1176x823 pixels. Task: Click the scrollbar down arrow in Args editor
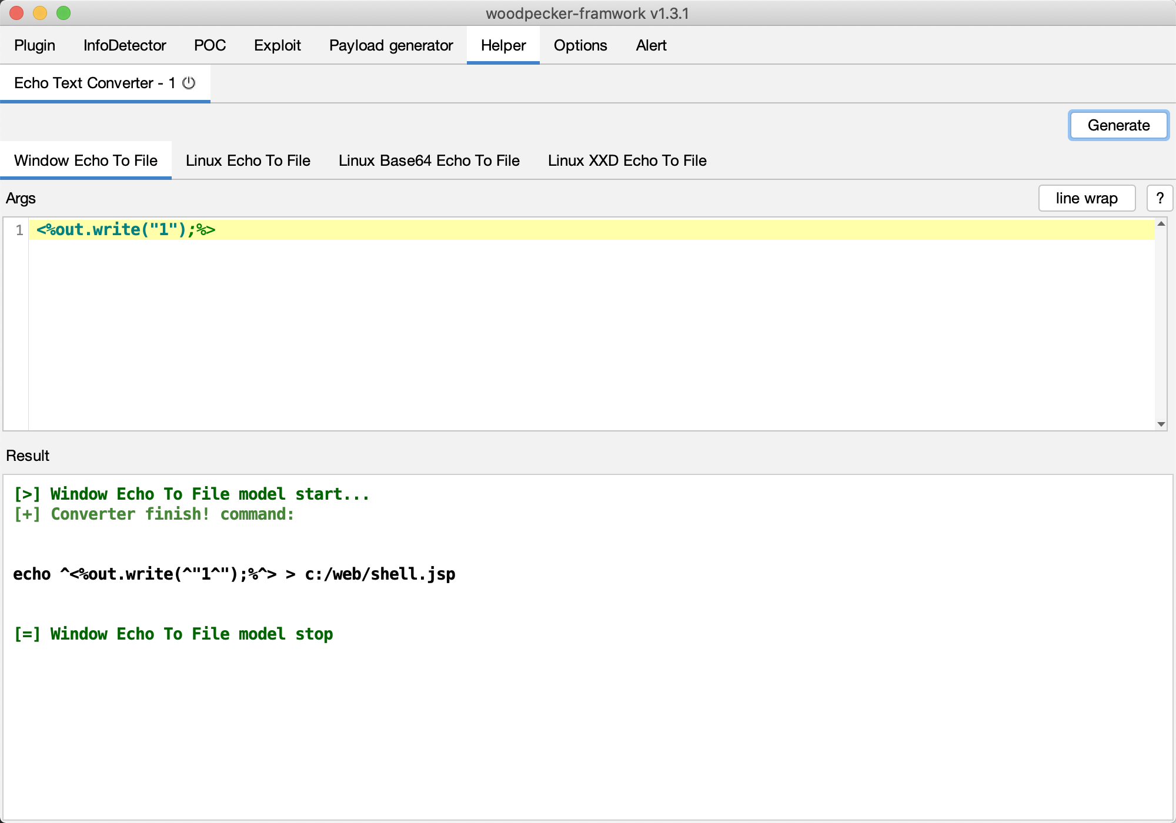point(1161,424)
